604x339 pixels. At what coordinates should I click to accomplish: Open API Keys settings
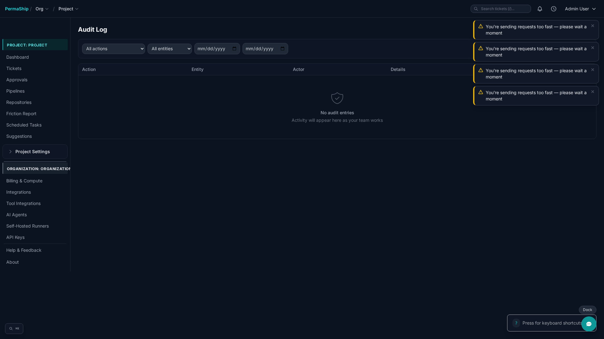click(15, 237)
